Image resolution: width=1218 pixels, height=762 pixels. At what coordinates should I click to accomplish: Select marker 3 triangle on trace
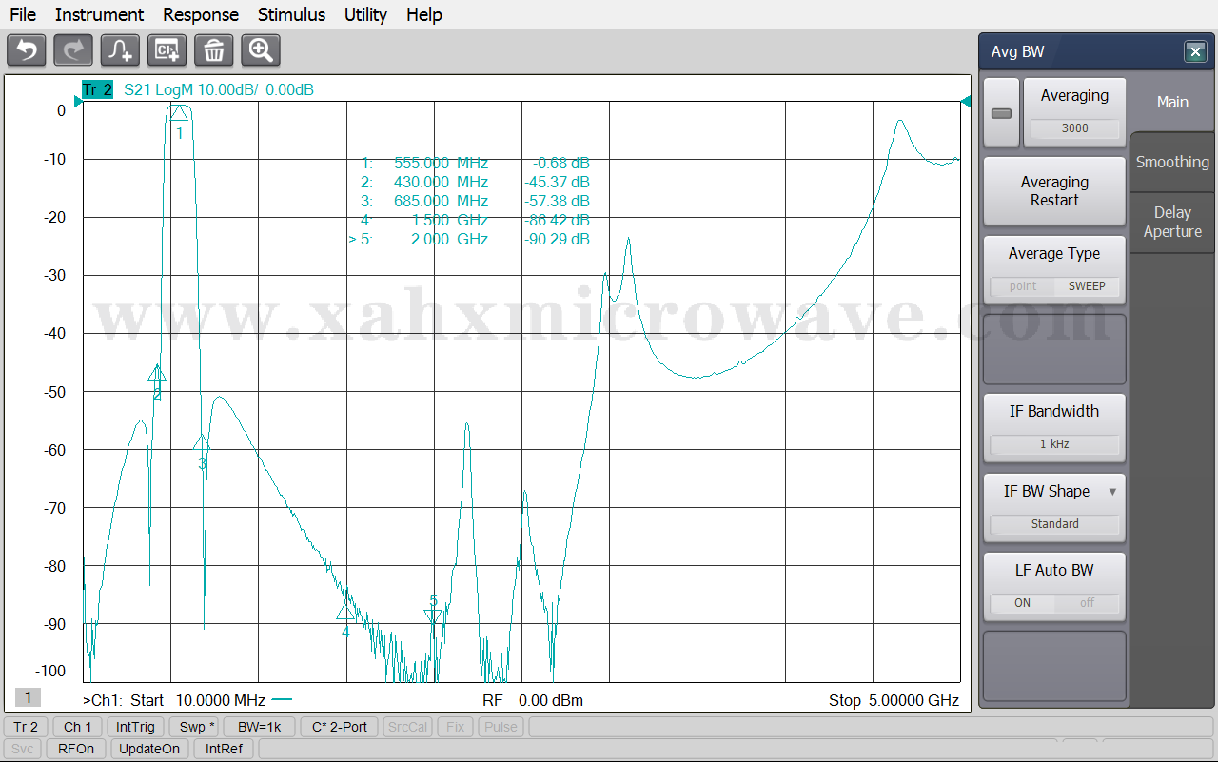202,443
